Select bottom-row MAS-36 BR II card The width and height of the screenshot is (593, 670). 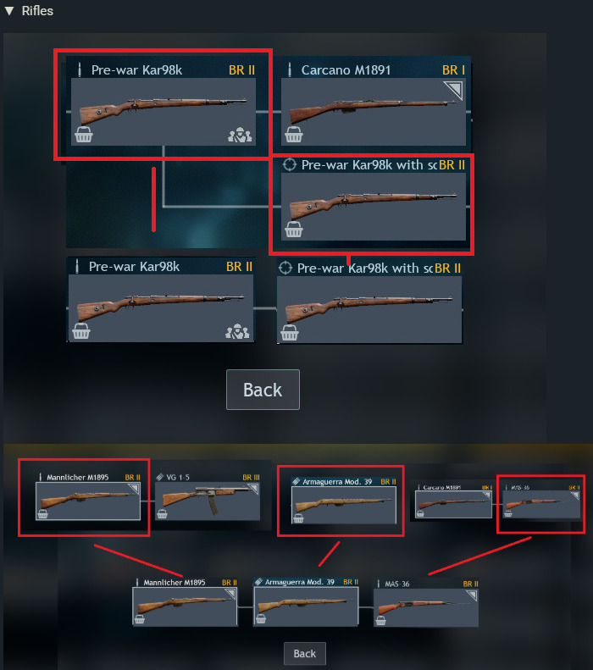click(x=426, y=602)
